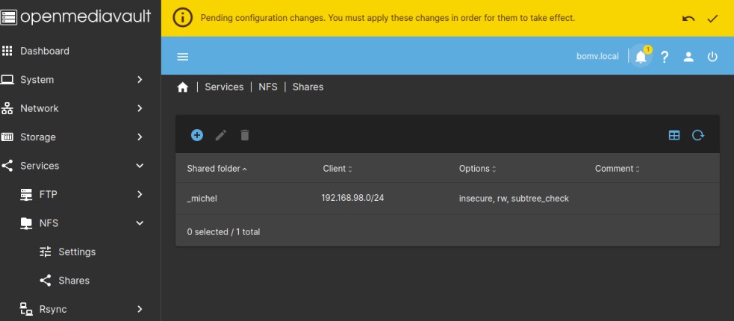Reload the shares table
Viewport: 734px width, 321px height.
(x=698, y=135)
